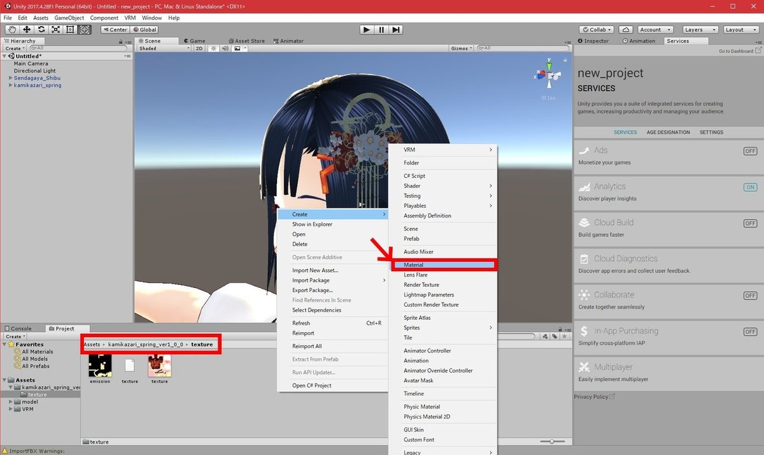
Task: Toggle the Analytics ON switch
Action: pos(750,187)
